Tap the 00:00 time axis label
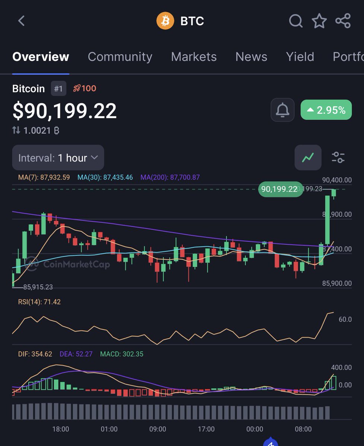This screenshot has height=446, width=364. click(255, 429)
